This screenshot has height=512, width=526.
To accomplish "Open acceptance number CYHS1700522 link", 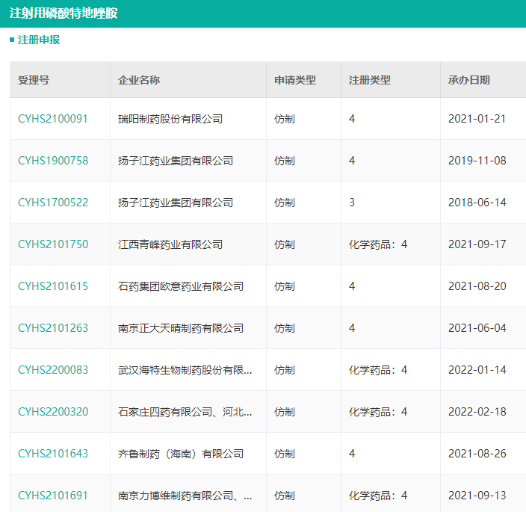I will click(53, 203).
